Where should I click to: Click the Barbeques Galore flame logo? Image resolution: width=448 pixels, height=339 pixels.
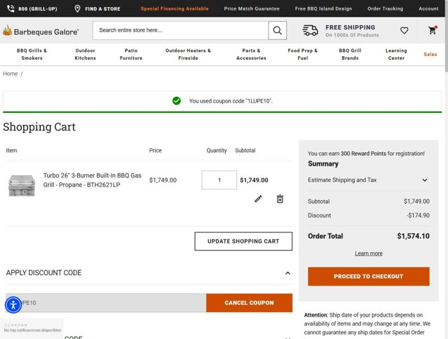[x=41, y=31]
